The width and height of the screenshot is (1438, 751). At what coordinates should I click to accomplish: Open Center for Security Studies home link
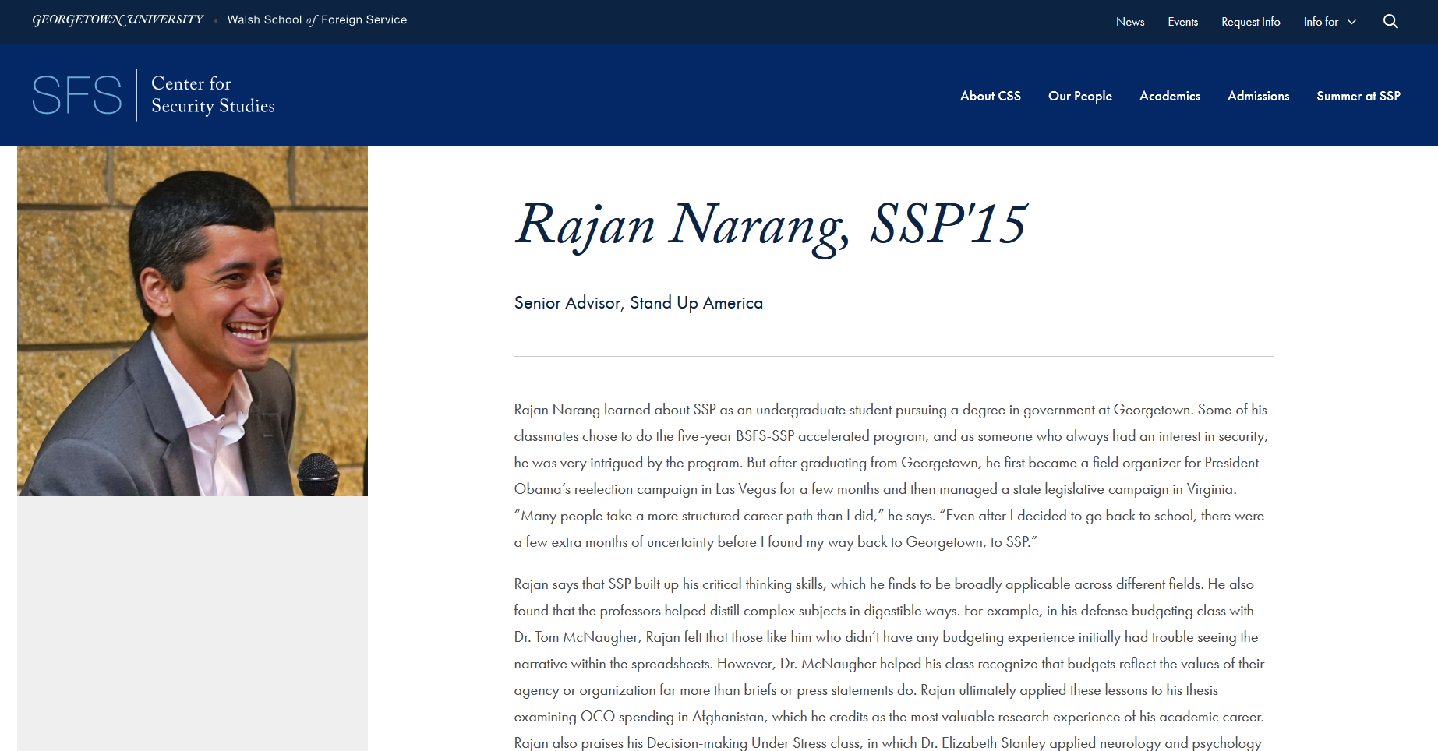213,95
